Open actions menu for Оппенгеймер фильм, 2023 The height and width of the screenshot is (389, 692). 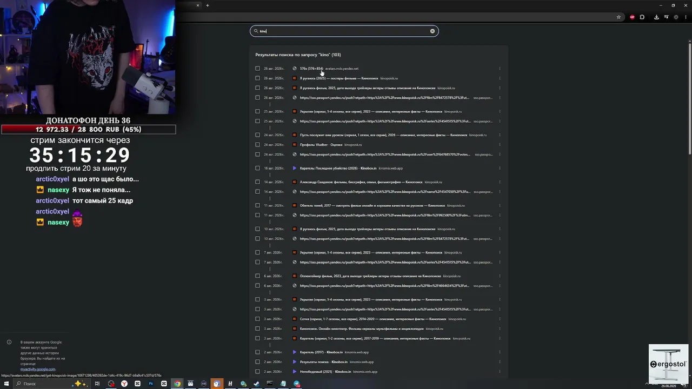[x=500, y=276]
